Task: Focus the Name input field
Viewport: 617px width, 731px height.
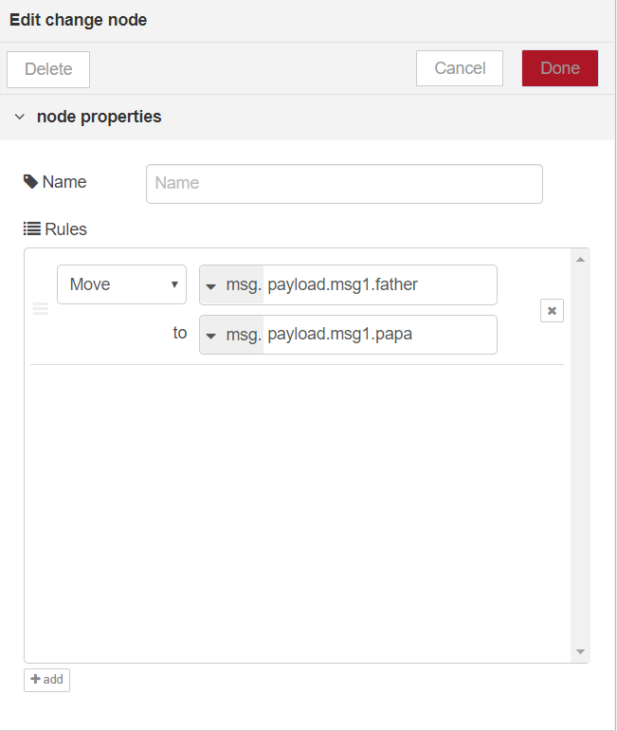Action: pos(344,184)
